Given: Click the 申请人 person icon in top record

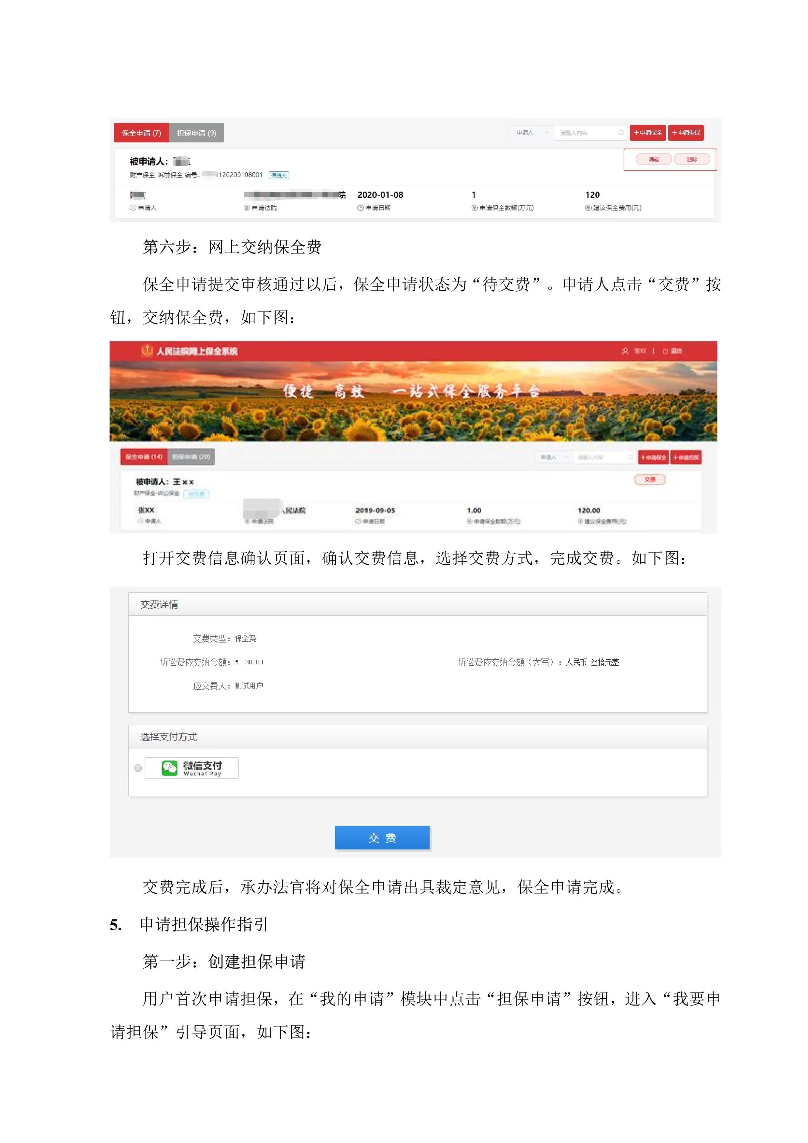Looking at the screenshot, I should [133, 208].
